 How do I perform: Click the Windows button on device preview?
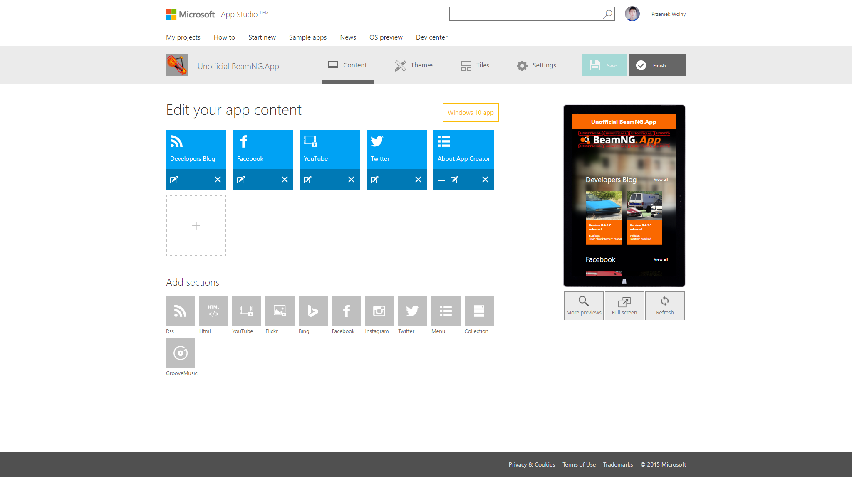coord(624,281)
